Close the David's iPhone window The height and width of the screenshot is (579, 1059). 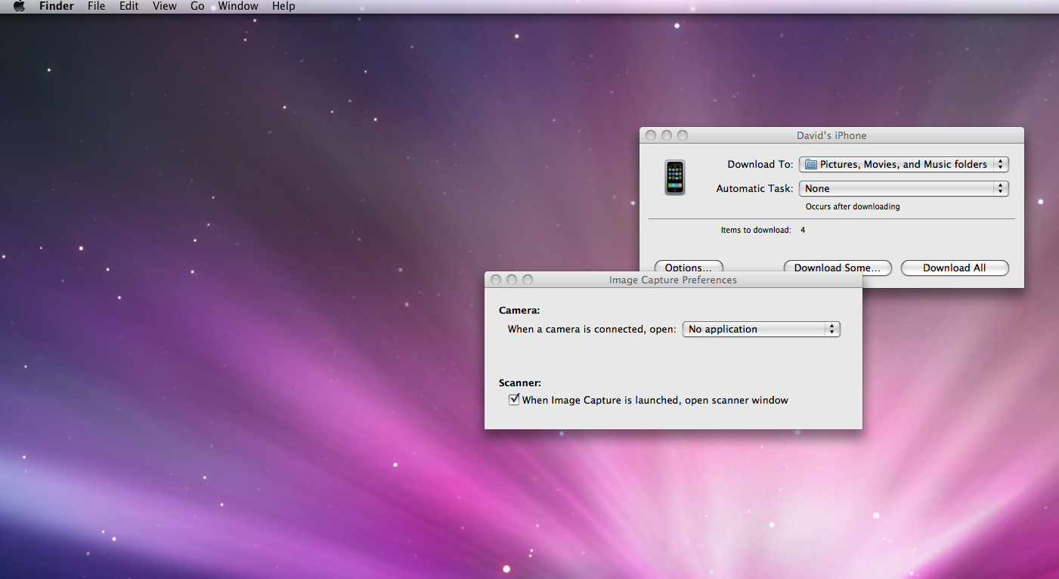pos(651,135)
